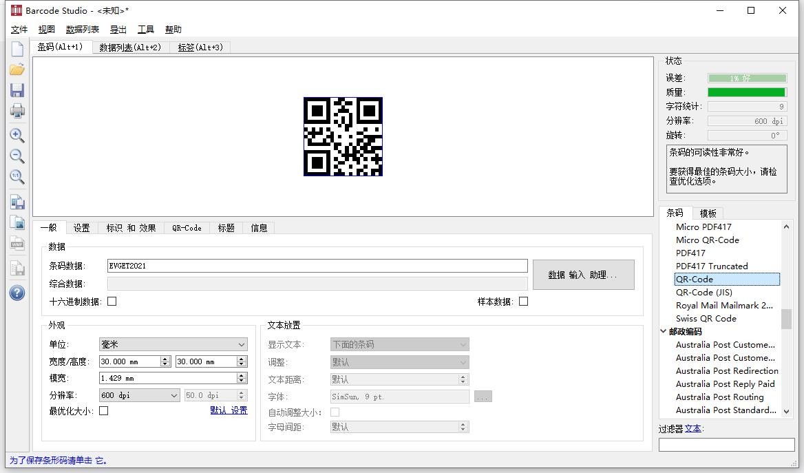Click the 文本 filter link
Image resolution: width=804 pixels, height=473 pixels.
[x=693, y=428]
